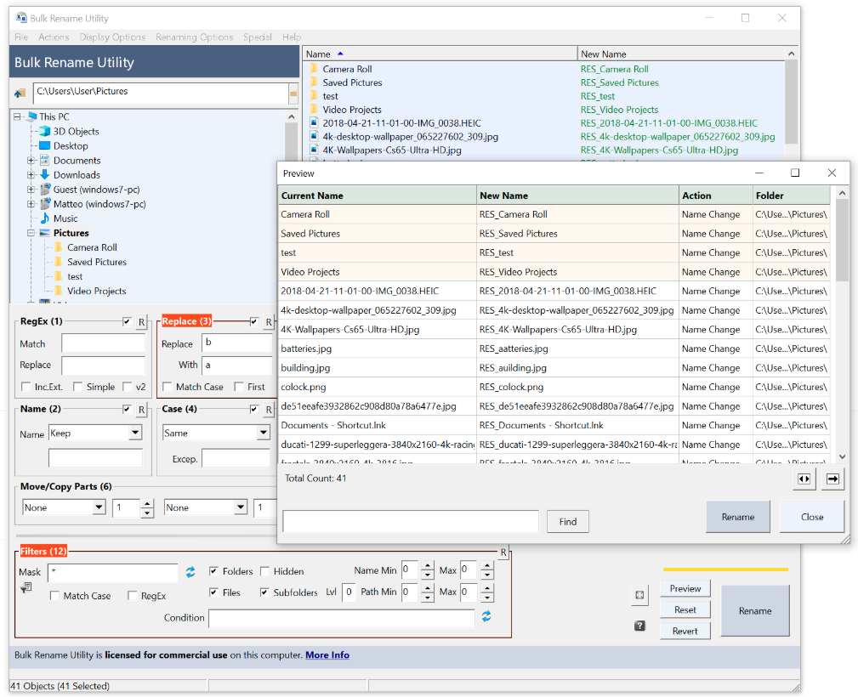
Task: Click the refresh icon beside the Condition field
Action: coord(486,616)
